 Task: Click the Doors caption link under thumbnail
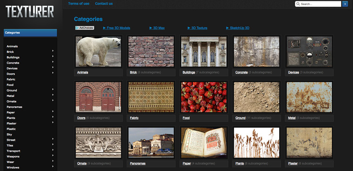(81, 118)
